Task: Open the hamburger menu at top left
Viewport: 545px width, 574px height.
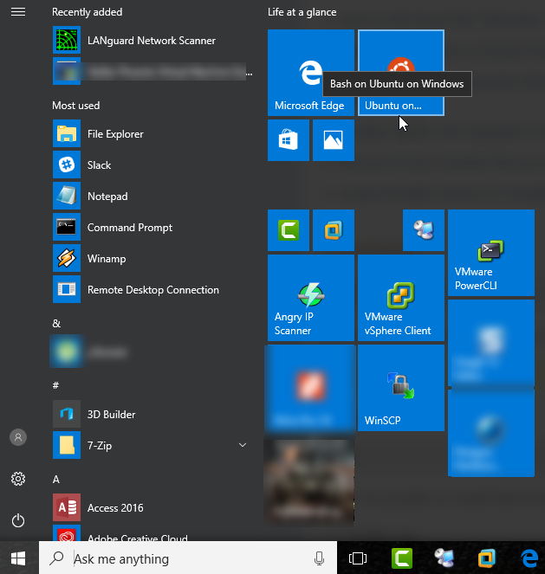Action: tap(18, 12)
